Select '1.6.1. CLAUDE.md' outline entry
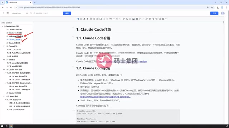Screen dimensions: 229x128 [x=14, y=49]
